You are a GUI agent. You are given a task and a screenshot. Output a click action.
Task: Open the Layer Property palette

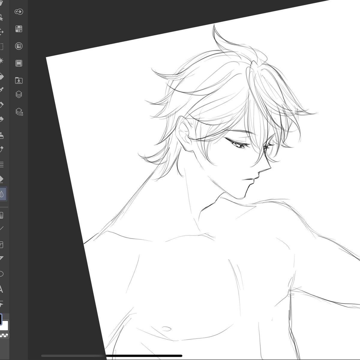[19, 112]
